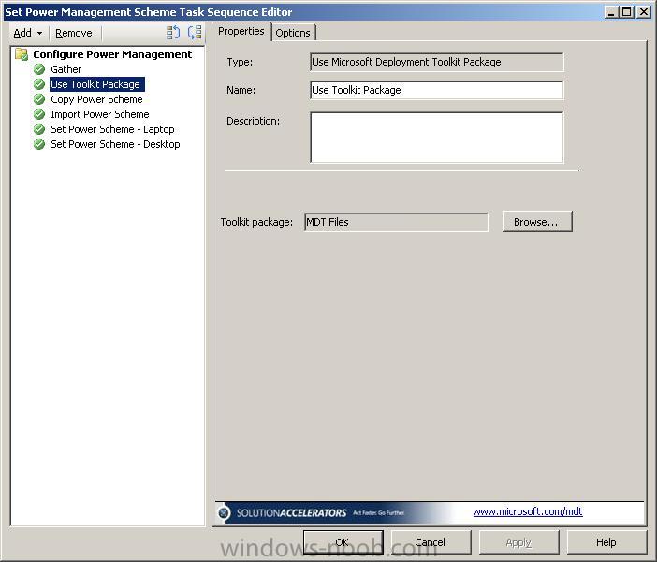Click the Help button
Image resolution: width=657 pixels, height=562 pixels.
[x=606, y=542]
